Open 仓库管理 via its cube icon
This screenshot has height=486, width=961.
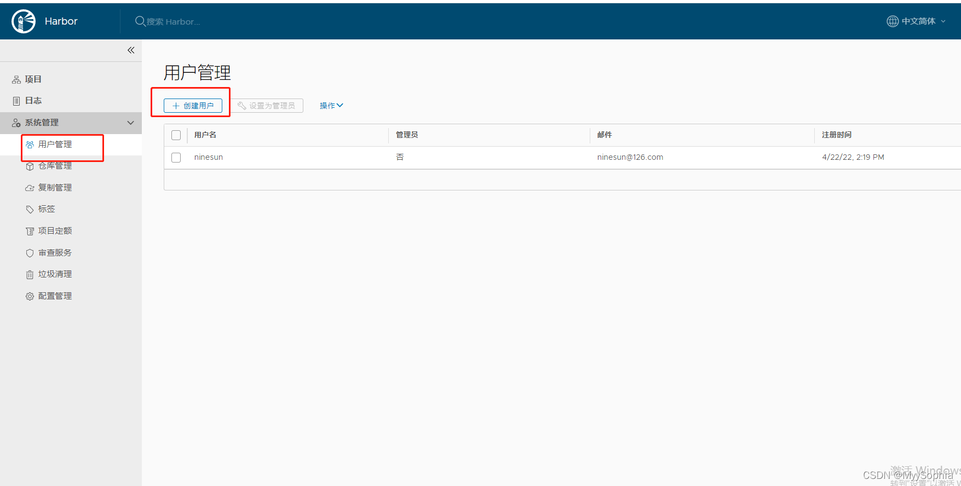click(x=30, y=166)
